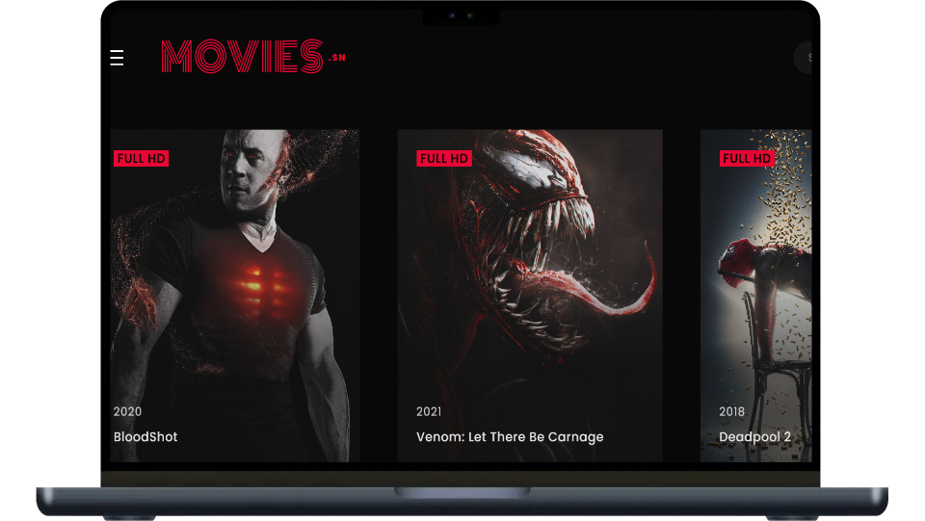
Task: Click the 2020 year label under BloodShot
Action: (x=127, y=412)
